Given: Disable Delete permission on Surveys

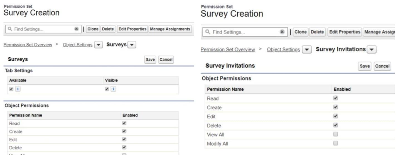Looking at the screenshot, I should (x=124, y=147).
